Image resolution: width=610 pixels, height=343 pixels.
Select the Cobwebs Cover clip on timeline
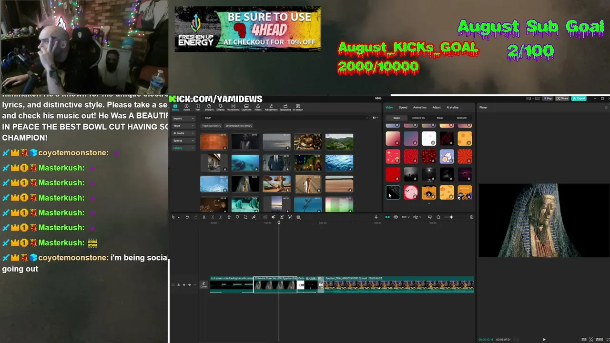275,284
